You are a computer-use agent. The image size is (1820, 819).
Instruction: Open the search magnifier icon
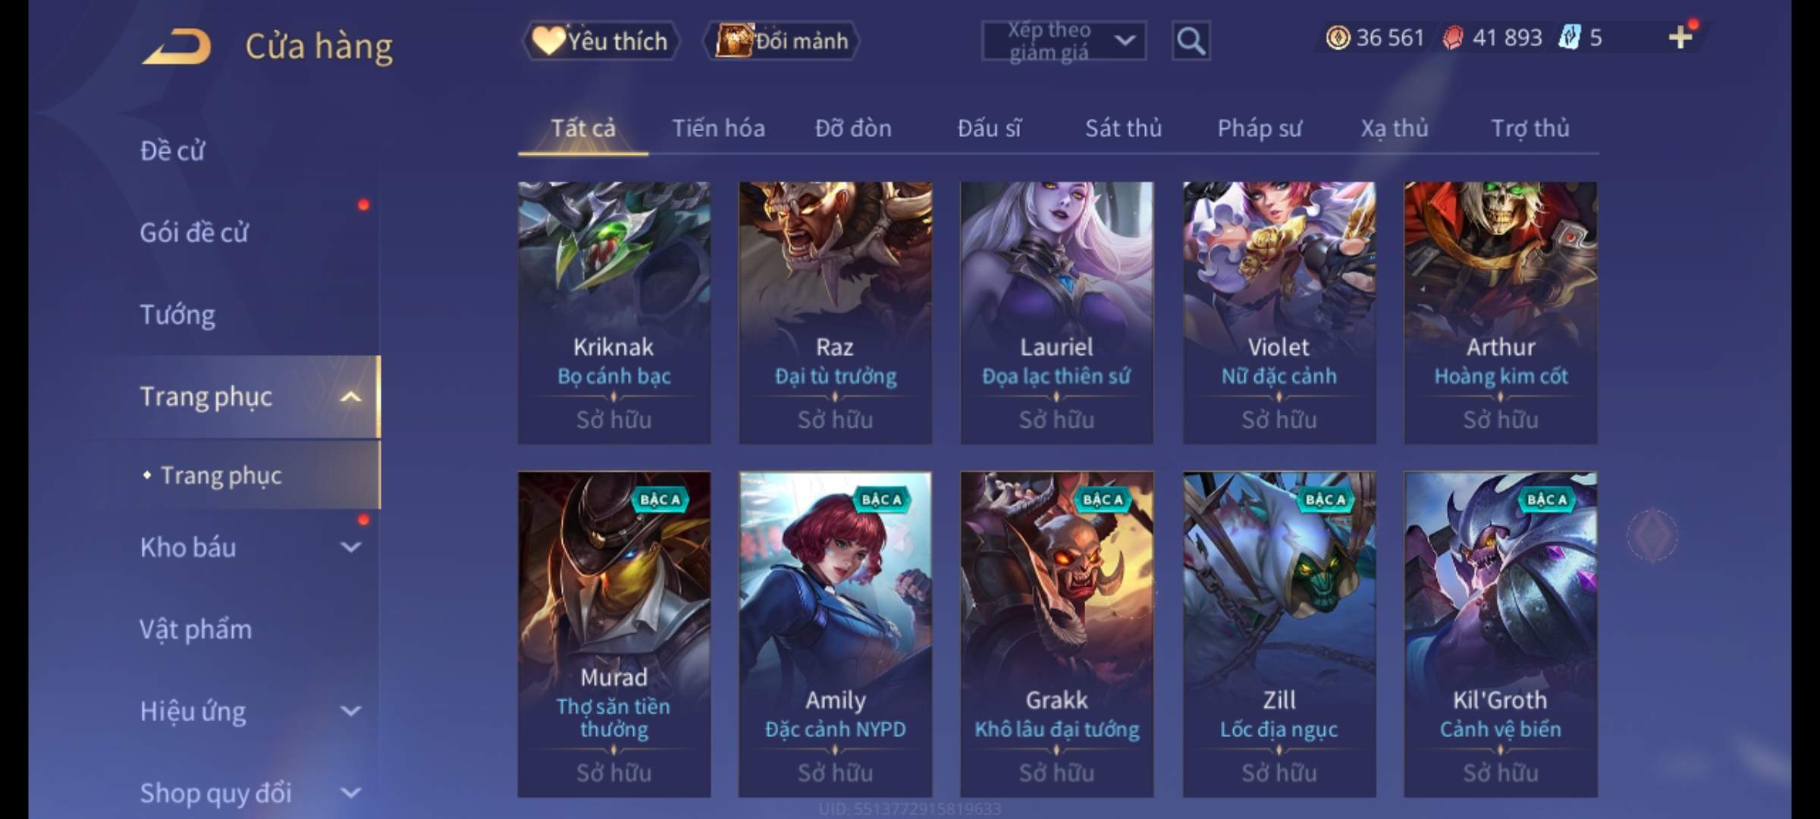click(x=1191, y=41)
